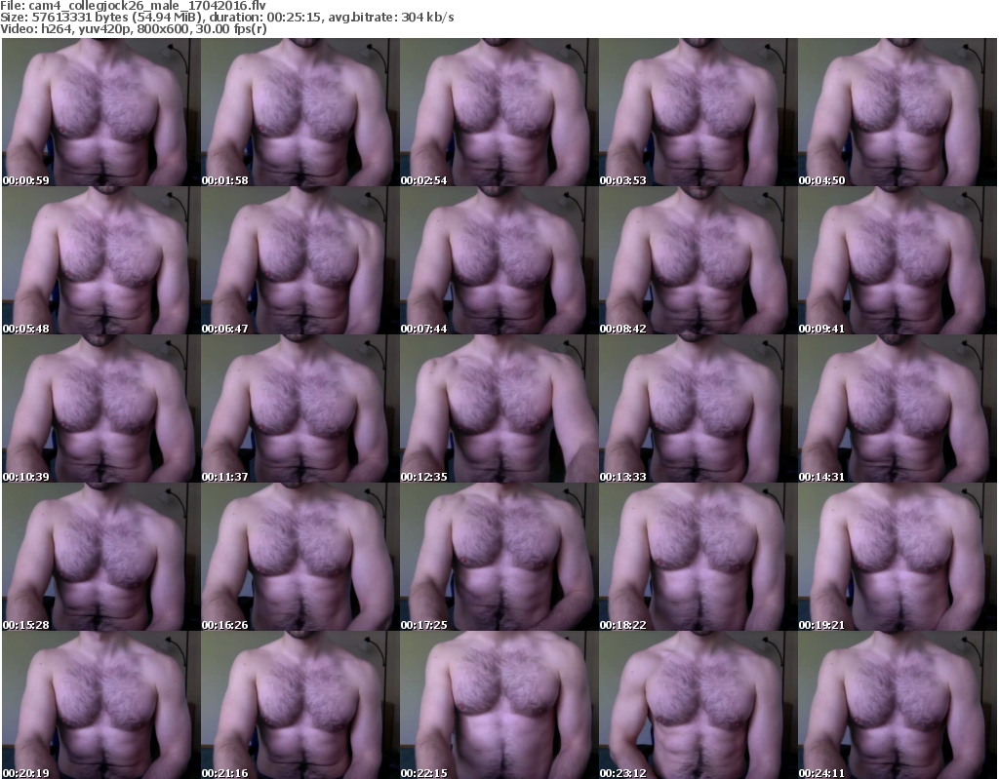This screenshot has width=999, height=779.
Task: Click the 00:11:37 preview frame
Action: pos(300,409)
